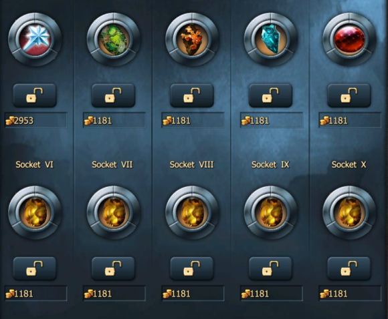Image resolution: width=388 pixels, height=319 pixels.
Task: Select the red faceted ruby gem
Action: 349,39
